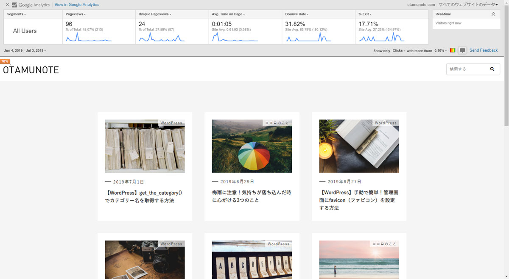Screen dimensions: 509x279
Task: Open the beach sunset post thumbnail
Action: click(359, 260)
